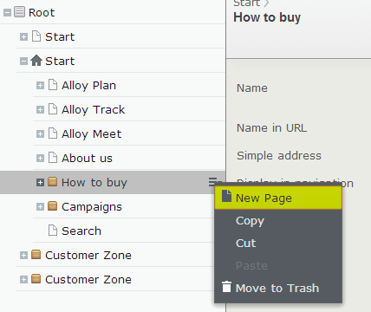Click the page icon next to Alloy Plan

click(53, 85)
